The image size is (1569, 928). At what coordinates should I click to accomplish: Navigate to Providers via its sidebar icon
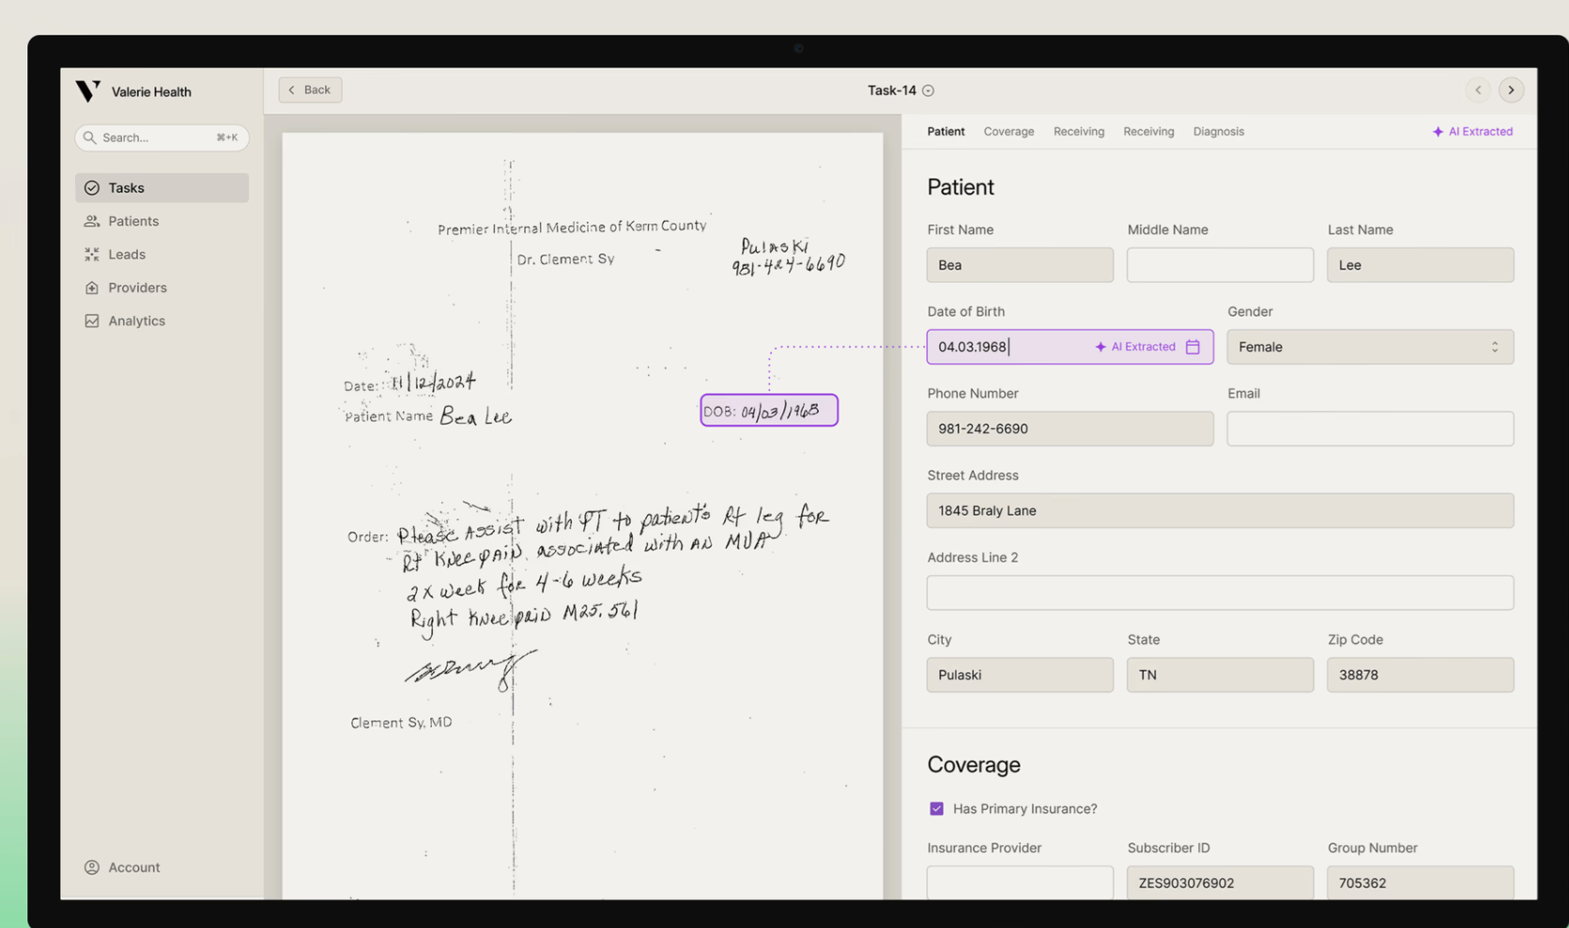91,287
